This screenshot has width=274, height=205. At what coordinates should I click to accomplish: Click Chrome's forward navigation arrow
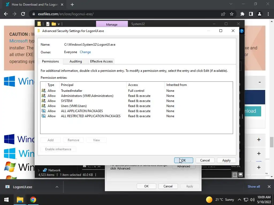(14, 14)
